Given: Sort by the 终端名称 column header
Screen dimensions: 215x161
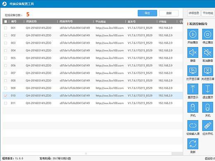Looking at the screenshot, I should [x=31, y=21].
